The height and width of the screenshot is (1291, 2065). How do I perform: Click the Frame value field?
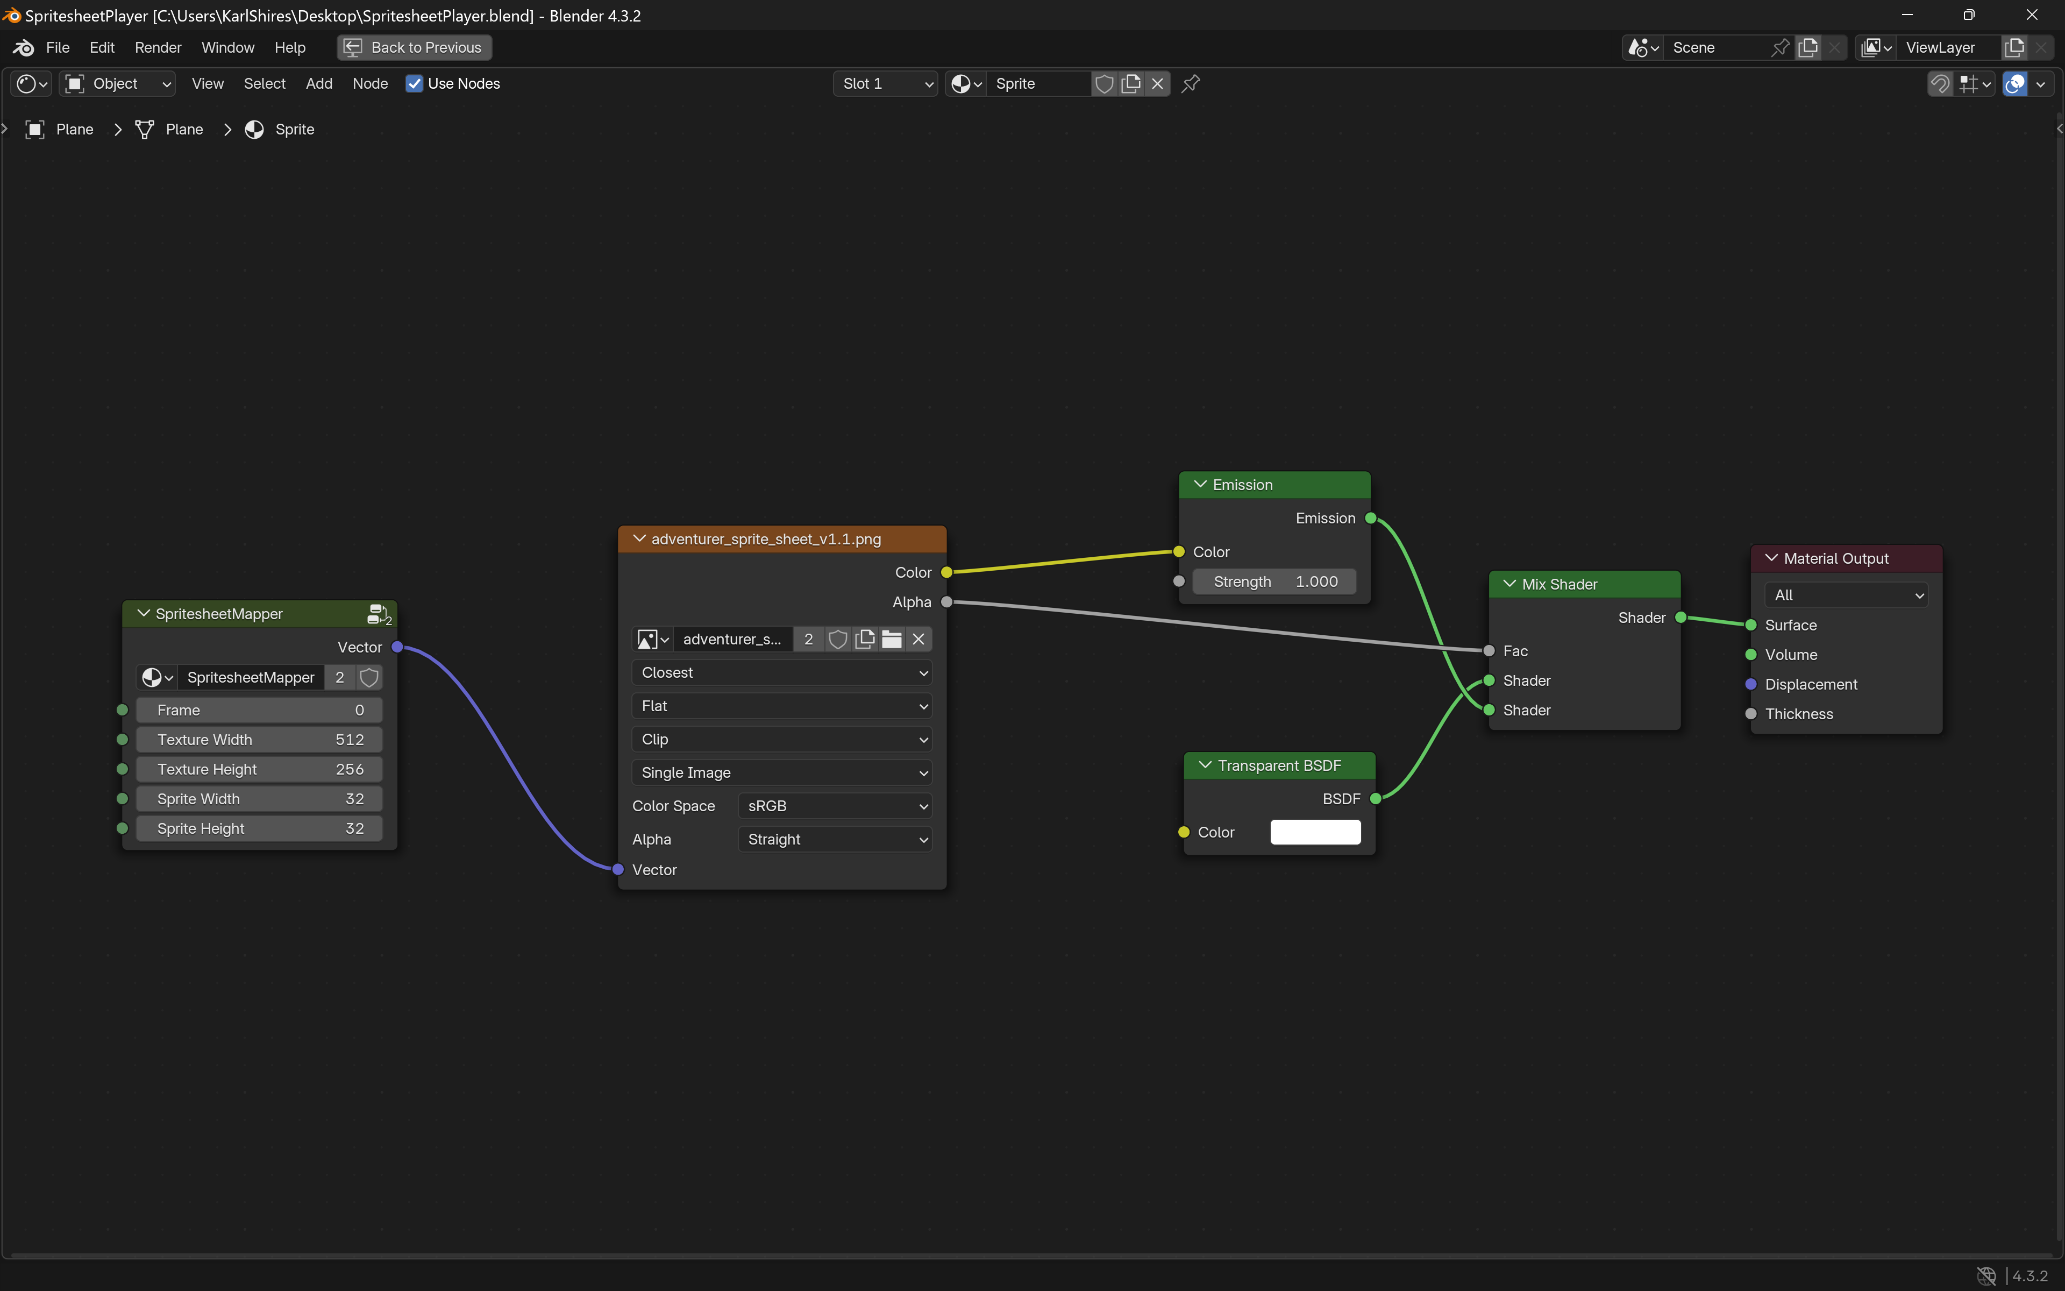(x=259, y=711)
